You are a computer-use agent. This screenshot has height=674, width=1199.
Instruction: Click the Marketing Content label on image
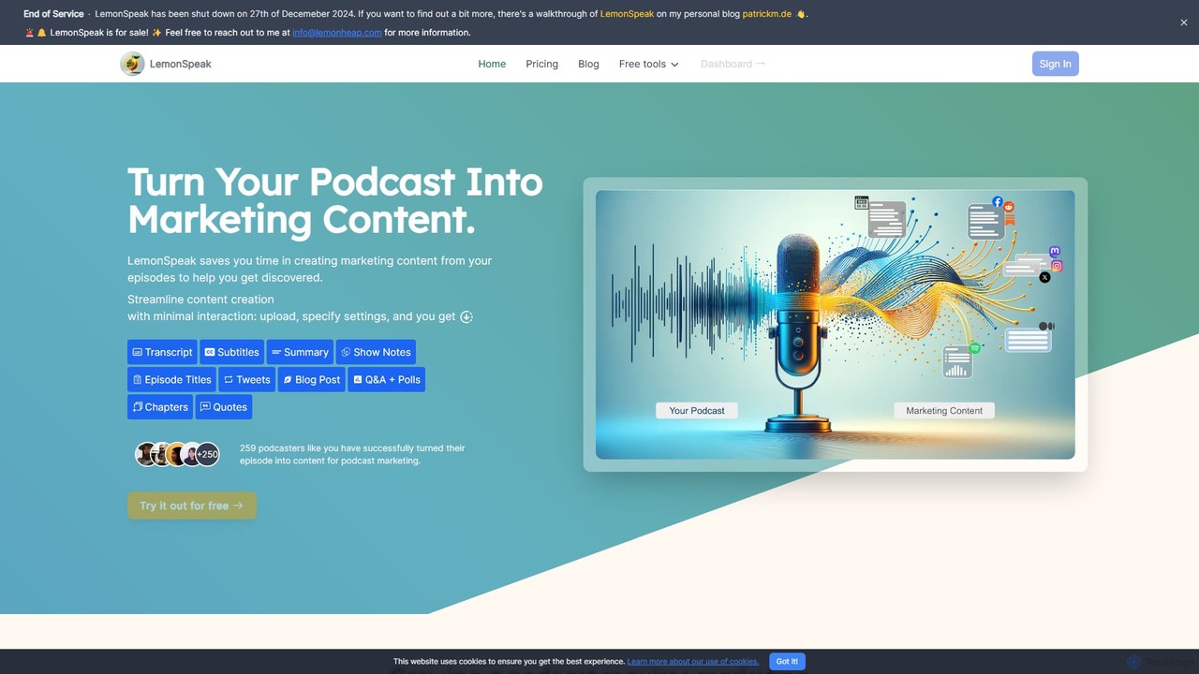click(x=944, y=410)
